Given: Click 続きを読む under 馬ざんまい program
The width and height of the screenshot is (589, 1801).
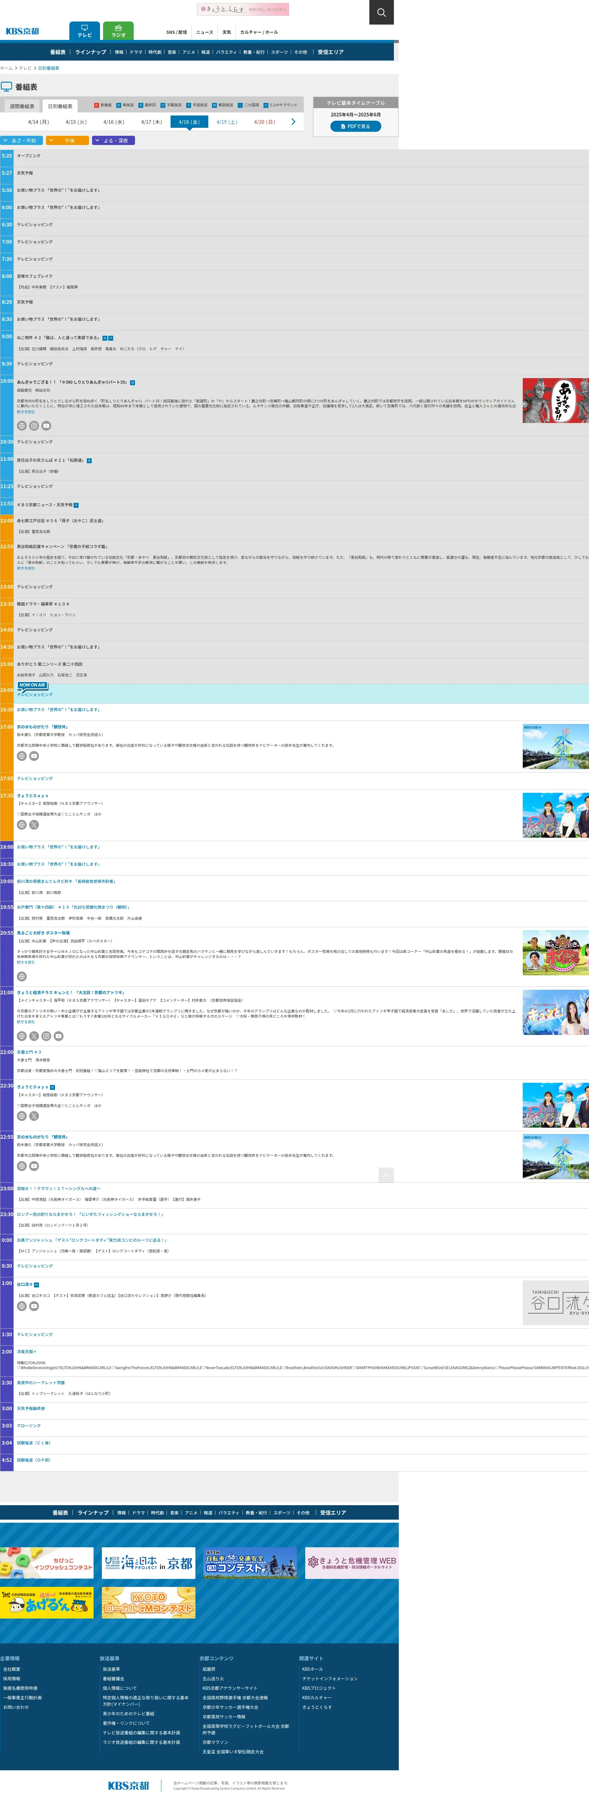Looking at the screenshot, I should [x=26, y=962].
